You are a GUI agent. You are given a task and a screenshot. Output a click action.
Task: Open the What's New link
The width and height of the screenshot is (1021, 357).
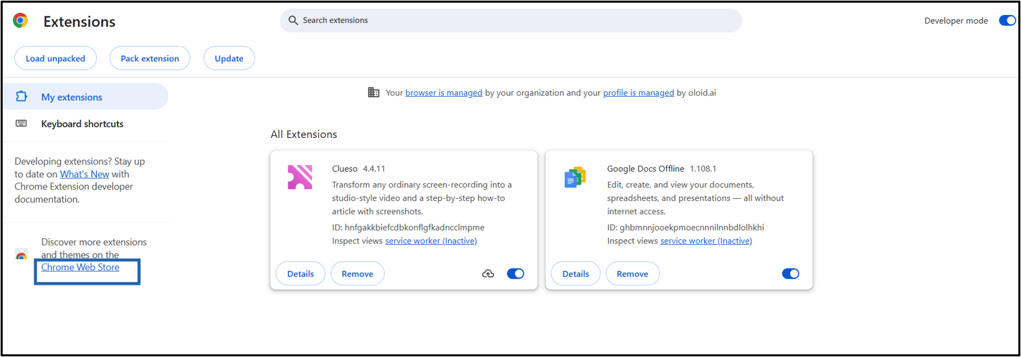[x=85, y=174]
